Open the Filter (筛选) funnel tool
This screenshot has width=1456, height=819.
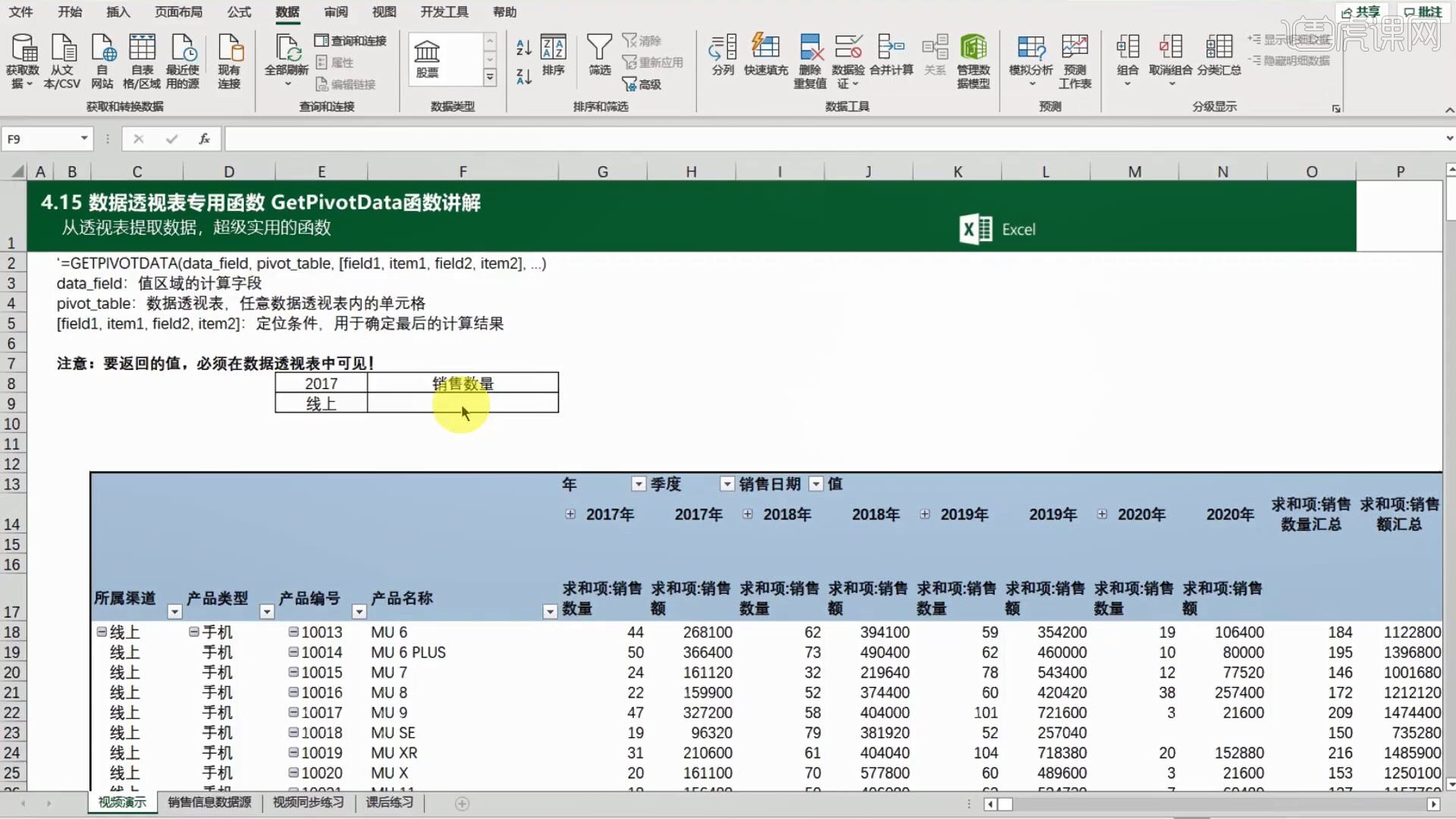coord(599,49)
